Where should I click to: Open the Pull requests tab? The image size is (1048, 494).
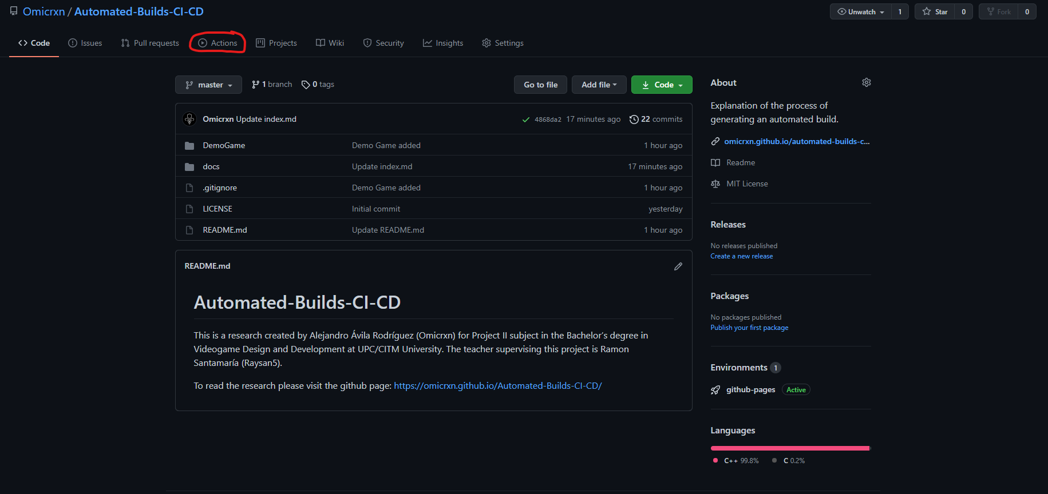click(150, 43)
